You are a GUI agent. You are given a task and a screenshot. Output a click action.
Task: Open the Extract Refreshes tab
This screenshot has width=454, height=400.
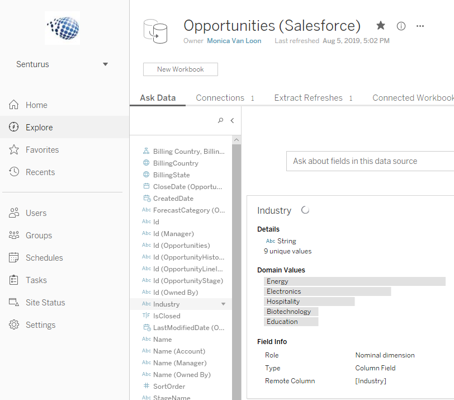(x=308, y=97)
